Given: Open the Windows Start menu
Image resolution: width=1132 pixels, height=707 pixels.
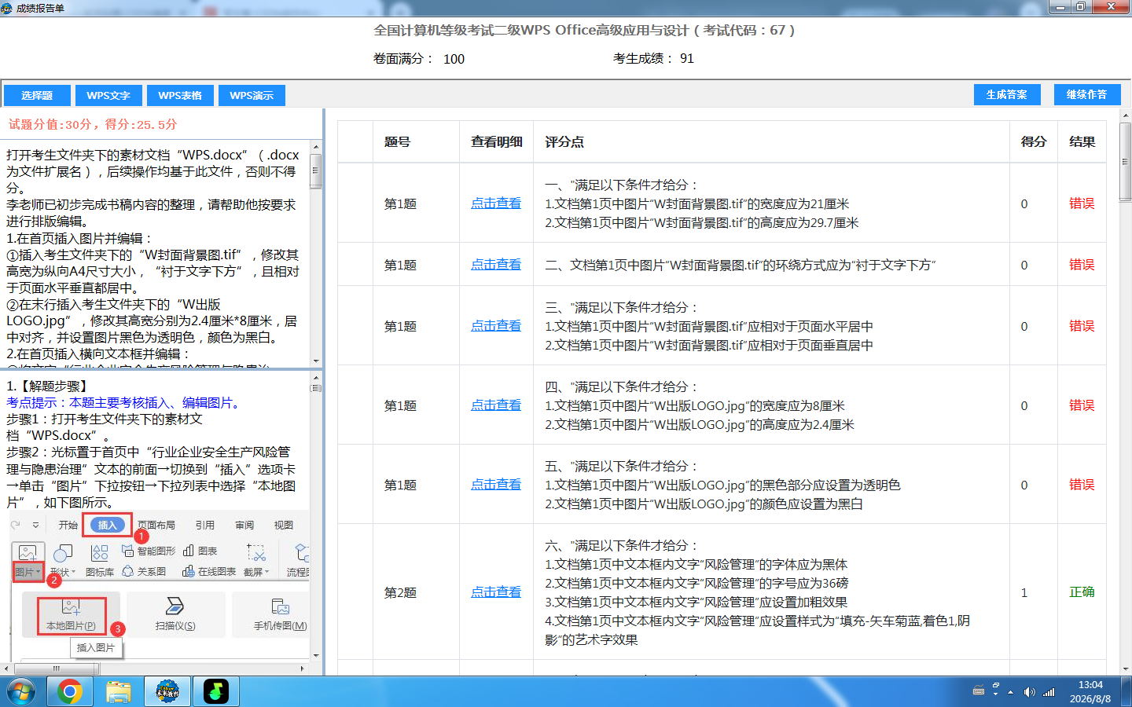Looking at the screenshot, I should [21, 692].
